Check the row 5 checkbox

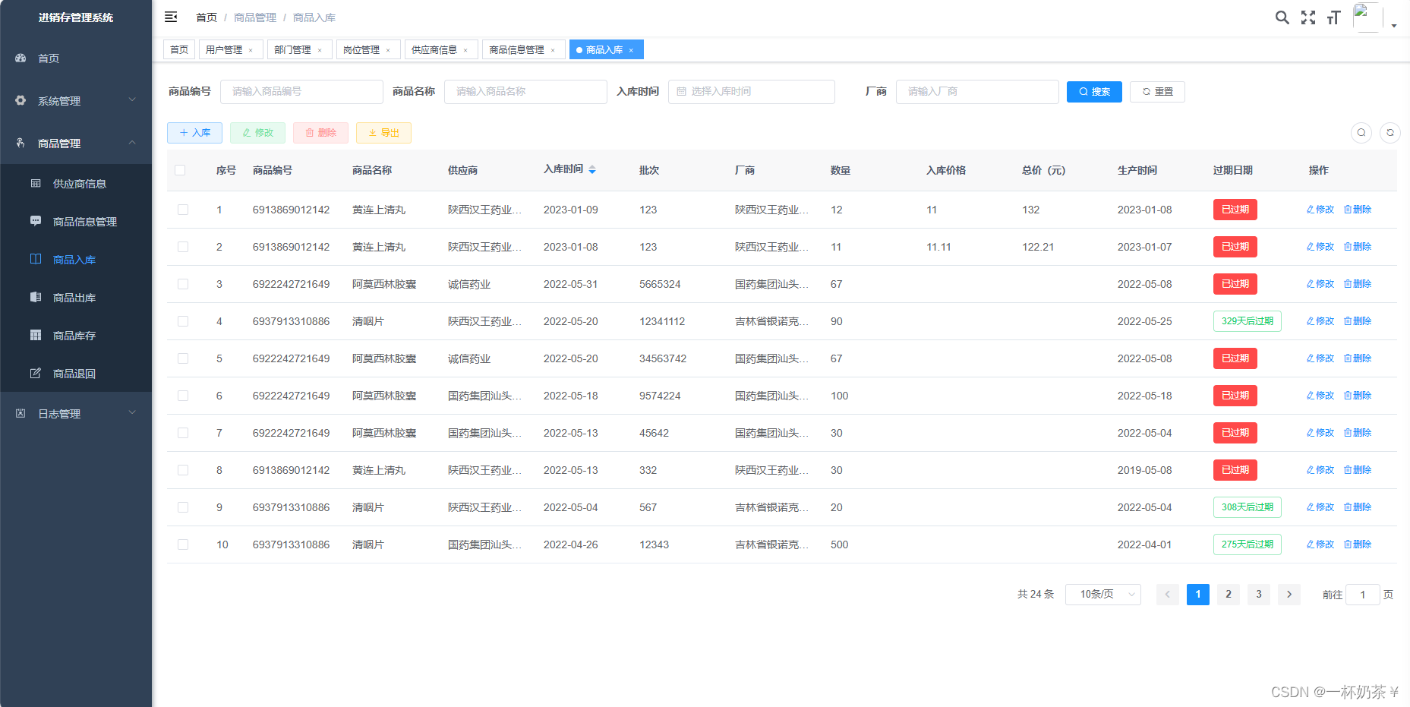pyautogui.click(x=183, y=358)
